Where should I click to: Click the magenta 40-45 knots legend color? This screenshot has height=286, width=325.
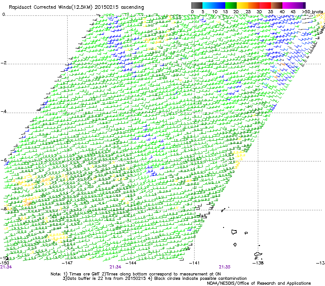pos(288,5)
